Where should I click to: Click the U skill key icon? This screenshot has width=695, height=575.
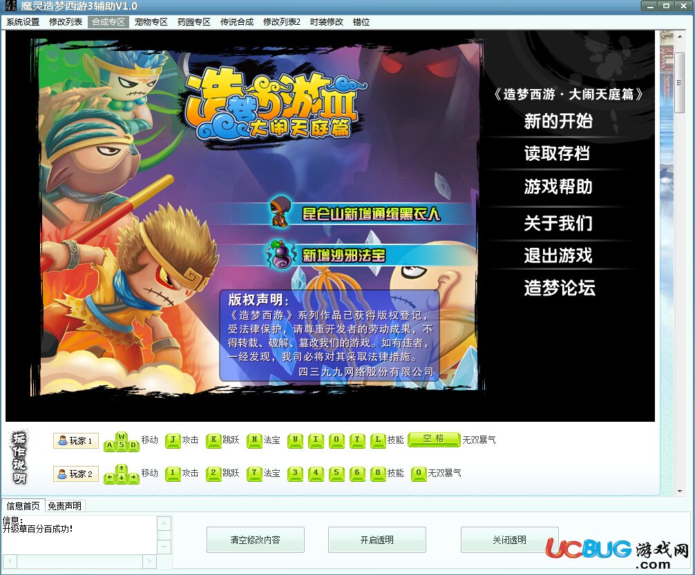point(295,440)
